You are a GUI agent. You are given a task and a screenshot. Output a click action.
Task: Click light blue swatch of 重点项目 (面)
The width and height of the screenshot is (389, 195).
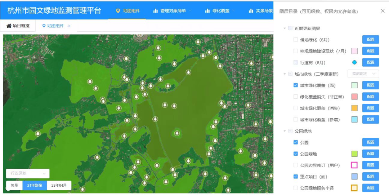coord(354,177)
